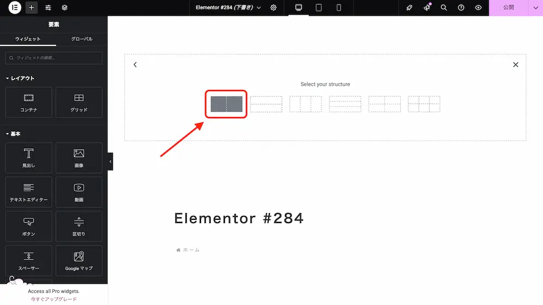Go back with the structure chooser arrow
Image resolution: width=543 pixels, height=305 pixels.
point(135,65)
